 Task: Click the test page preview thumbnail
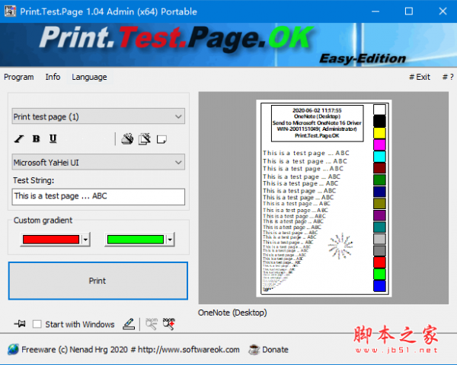click(324, 198)
